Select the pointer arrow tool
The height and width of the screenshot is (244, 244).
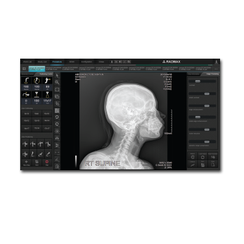pos(57,76)
